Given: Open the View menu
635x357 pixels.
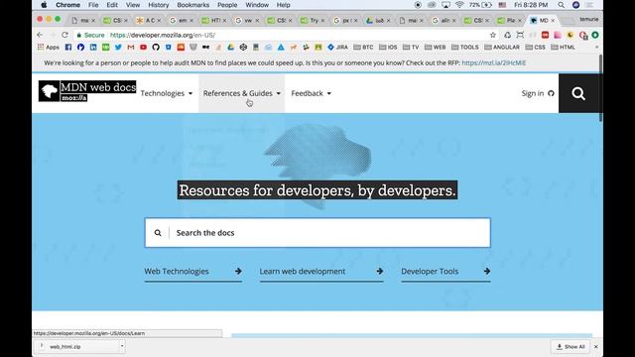Looking at the screenshot, I should pyautogui.click(x=132, y=5).
